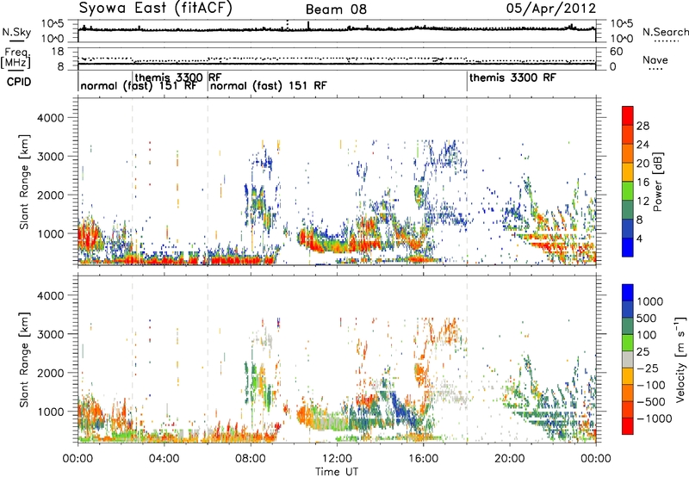Click the '4000' tick of the power panel
The height and width of the screenshot is (477, 689).
(50, 118)
